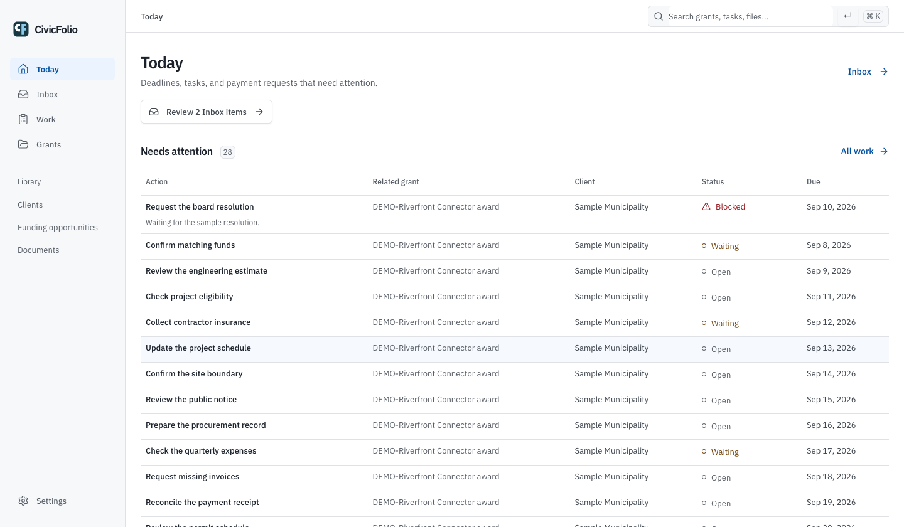Open Check the quarterly expenses task
The height and width of the screenshot is (527, 904).
201,450
